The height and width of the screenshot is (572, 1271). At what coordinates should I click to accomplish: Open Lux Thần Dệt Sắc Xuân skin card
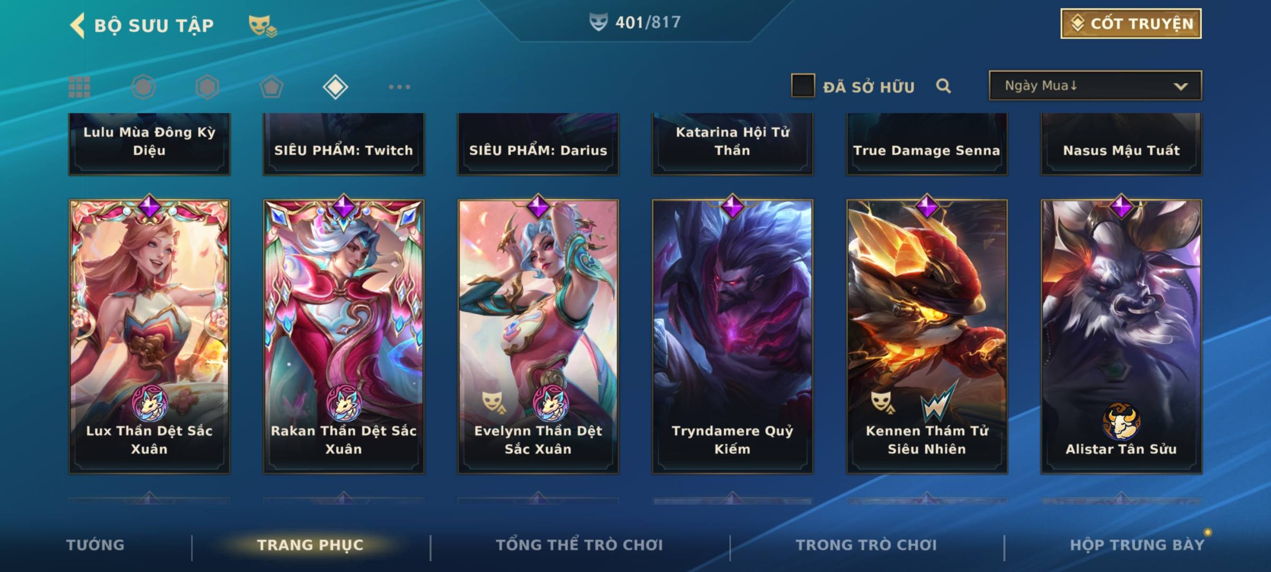click(x=149, y=336)
